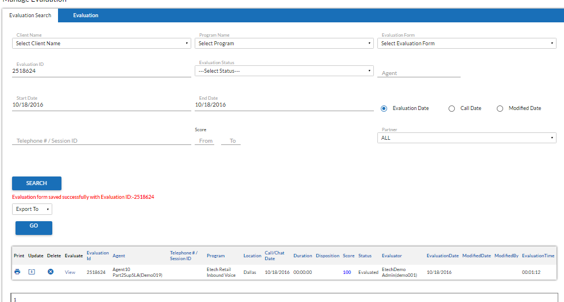Sort by the Call/Chat Date column header
The width and height of the screenshot is (564, 302).
275,256
